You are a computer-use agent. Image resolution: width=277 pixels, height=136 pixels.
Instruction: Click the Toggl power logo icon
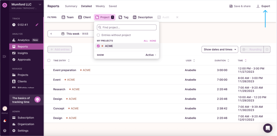(x=5, y=5)
